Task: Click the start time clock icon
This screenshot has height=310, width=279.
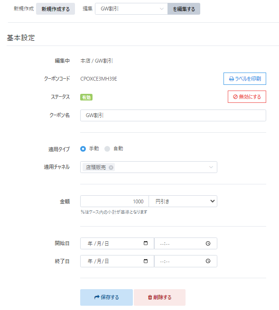Action: tap(208, 243)
